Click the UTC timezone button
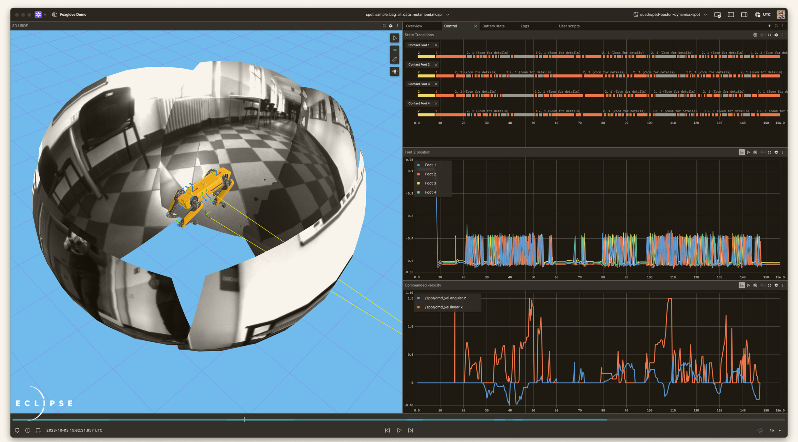This screenshot has height=442, width=798. 763,15
